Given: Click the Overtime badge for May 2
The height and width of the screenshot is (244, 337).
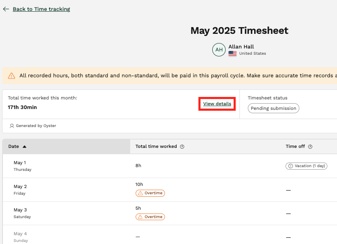Looking at the screenshot, I should pyautogui.click(x=150, y=193).
